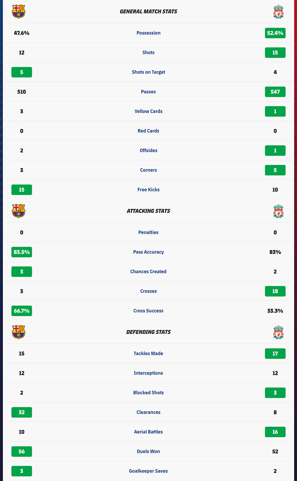Click the General Match Stats heading
This screenshot has height=481, width=297.
pos(148,12)
